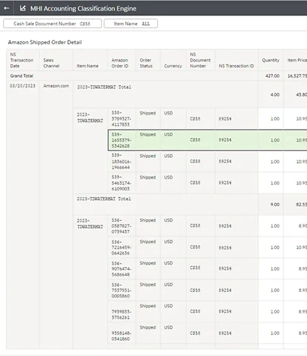Click Shipped status for order 538-3789327-4117833
The width and height of the screenshot is (307, 356).
point(147,113)
